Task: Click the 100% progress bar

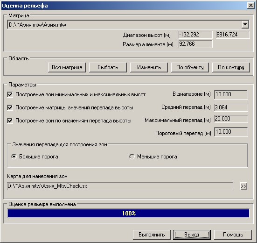Action: pos(128,213)
